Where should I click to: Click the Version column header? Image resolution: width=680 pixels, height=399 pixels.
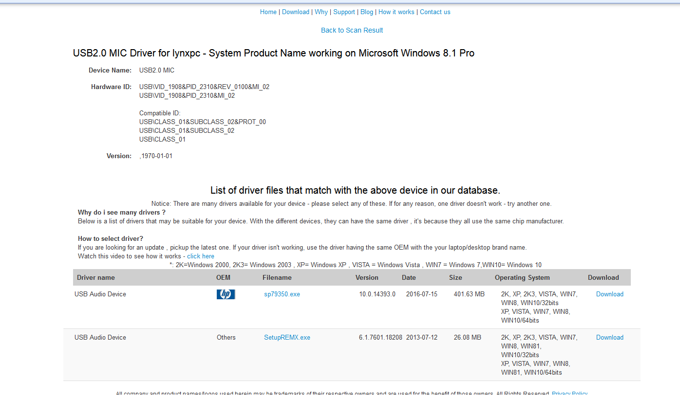click(x=367, y=278)
